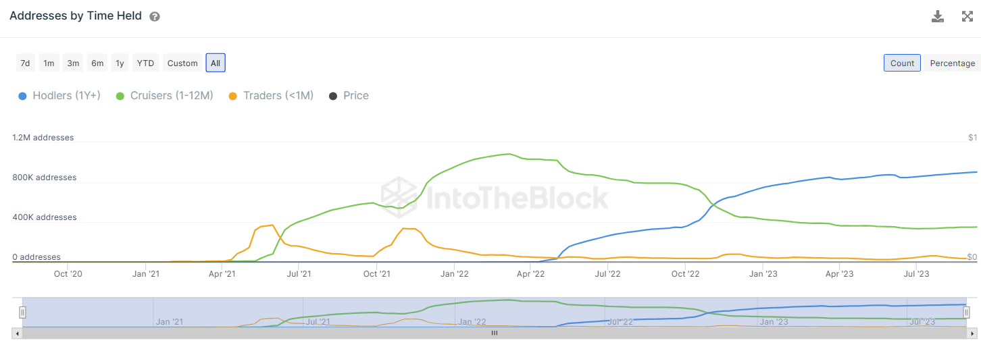Select the 1m time range
981x355 pixels.
49,63
